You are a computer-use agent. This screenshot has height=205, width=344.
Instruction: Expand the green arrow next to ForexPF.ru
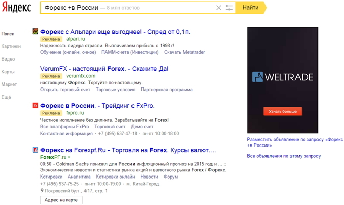point(69,157)
